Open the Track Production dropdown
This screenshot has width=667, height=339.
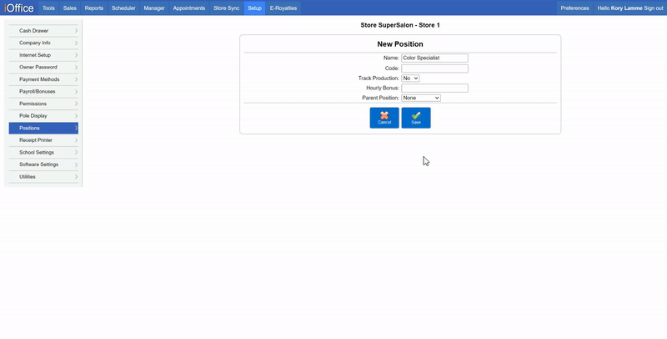410,78
